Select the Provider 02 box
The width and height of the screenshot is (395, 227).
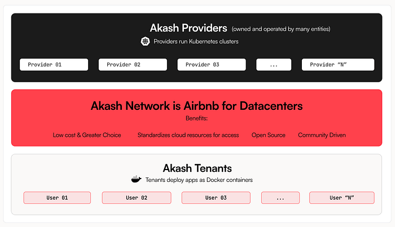pos(133,65)
